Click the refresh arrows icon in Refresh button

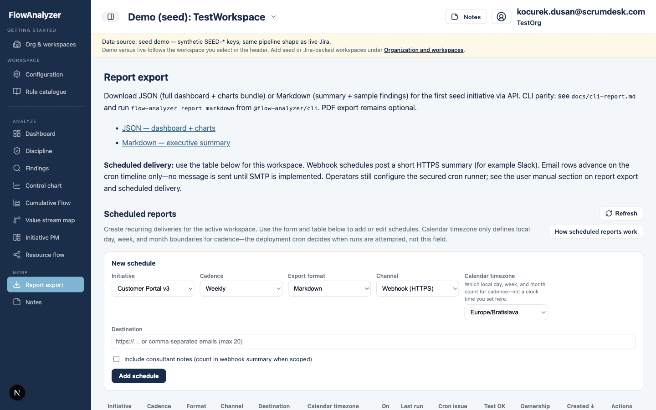tap(609, 214)
